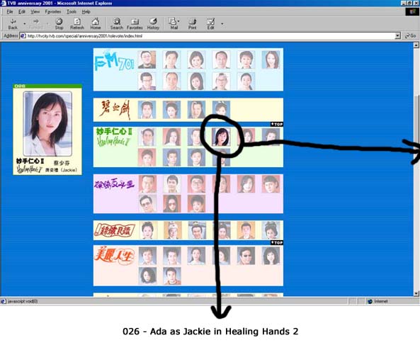Screen dimensions: 420x357
Task: Select first portrait in FM701 top row
Action: pos(147,59)
